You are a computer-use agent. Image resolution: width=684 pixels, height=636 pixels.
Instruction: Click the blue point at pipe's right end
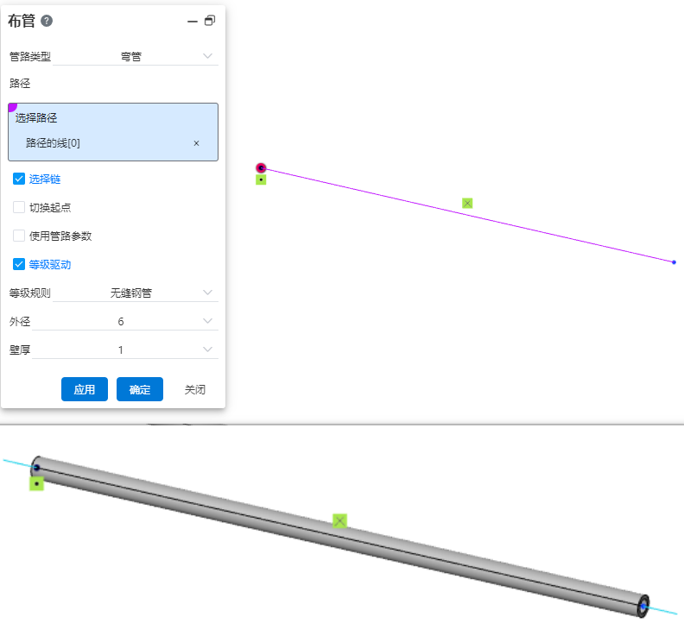pyautogui.click(x=643, y=606)
